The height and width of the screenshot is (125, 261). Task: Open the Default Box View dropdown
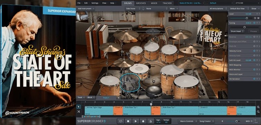coord(239,8)
